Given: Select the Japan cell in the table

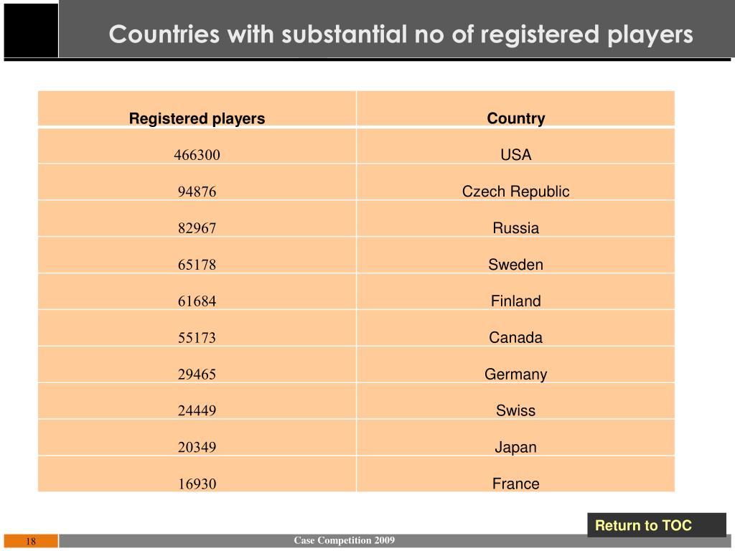Looking at the screenshot, I should coord(515,448).
